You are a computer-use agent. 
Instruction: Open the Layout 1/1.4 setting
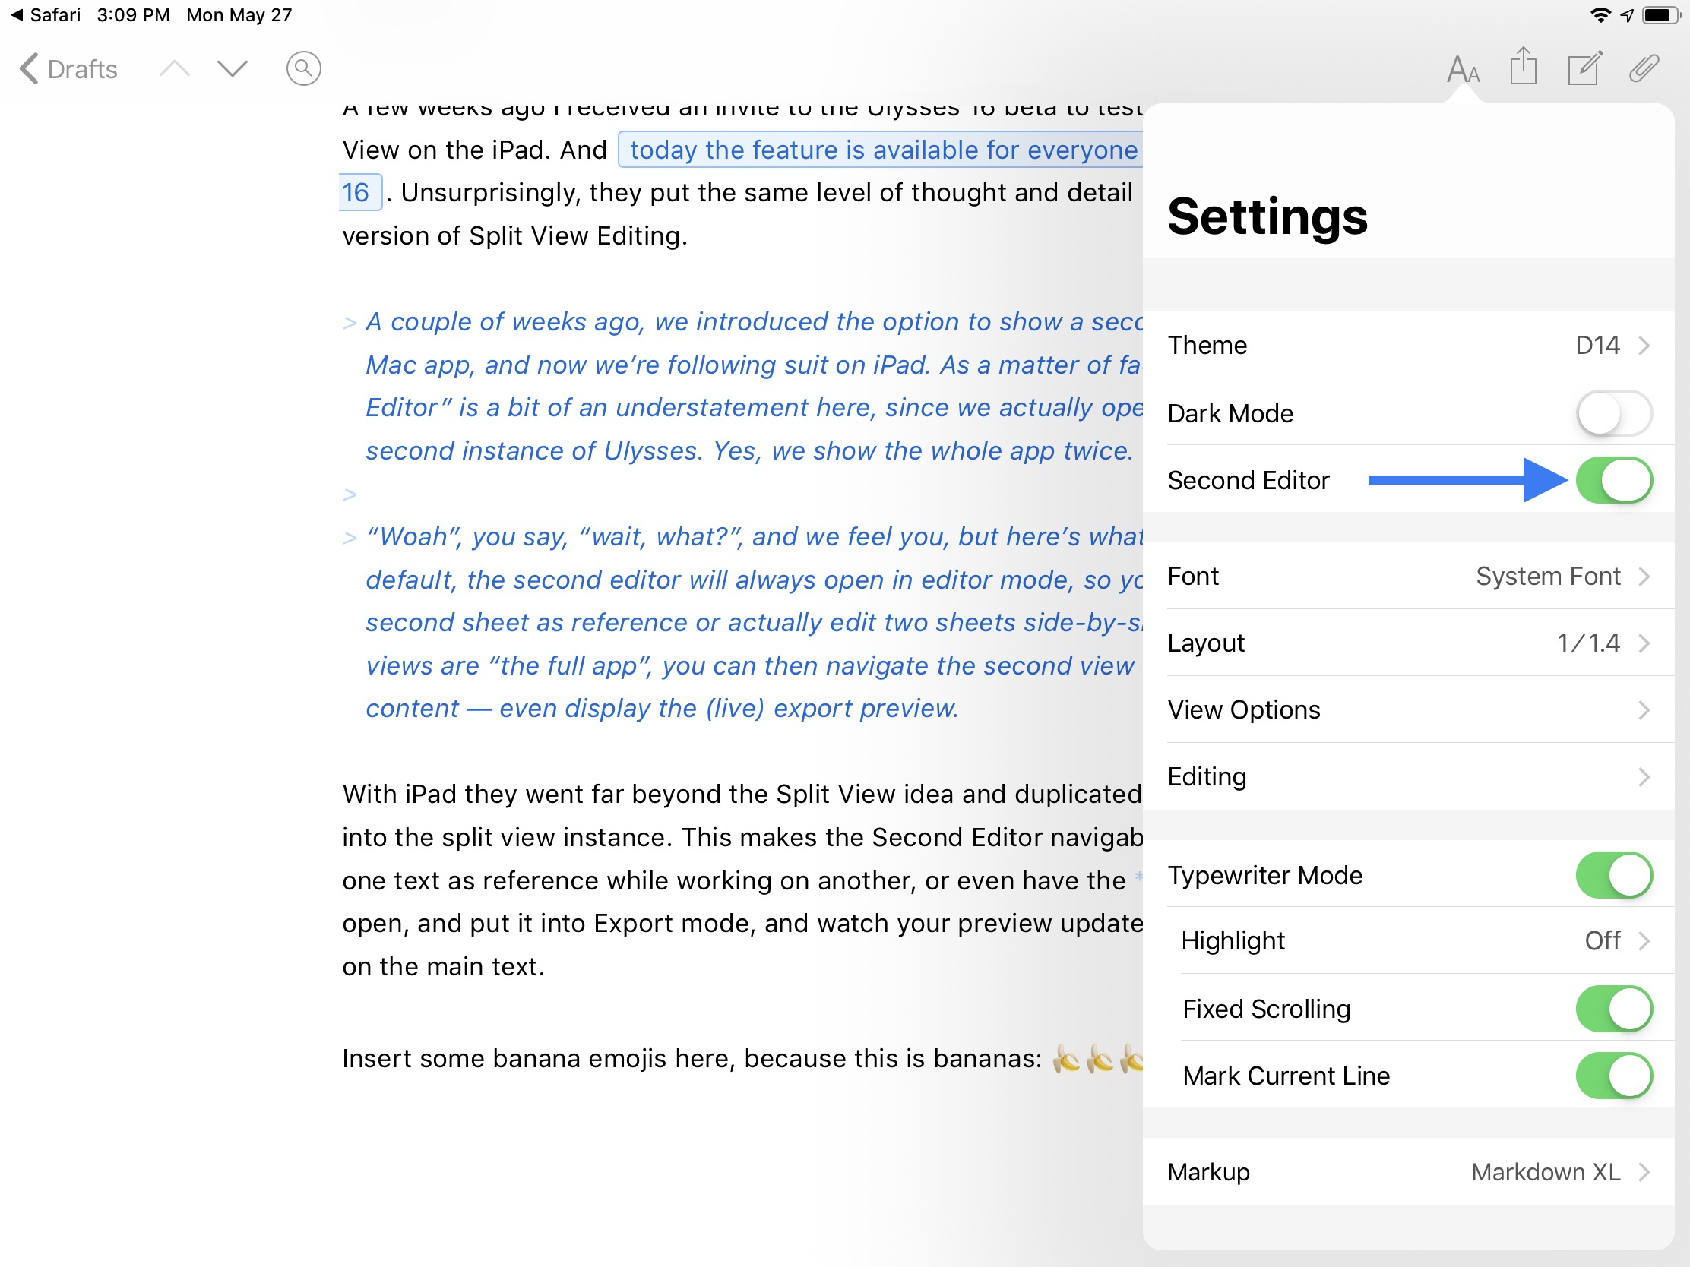1408,643
